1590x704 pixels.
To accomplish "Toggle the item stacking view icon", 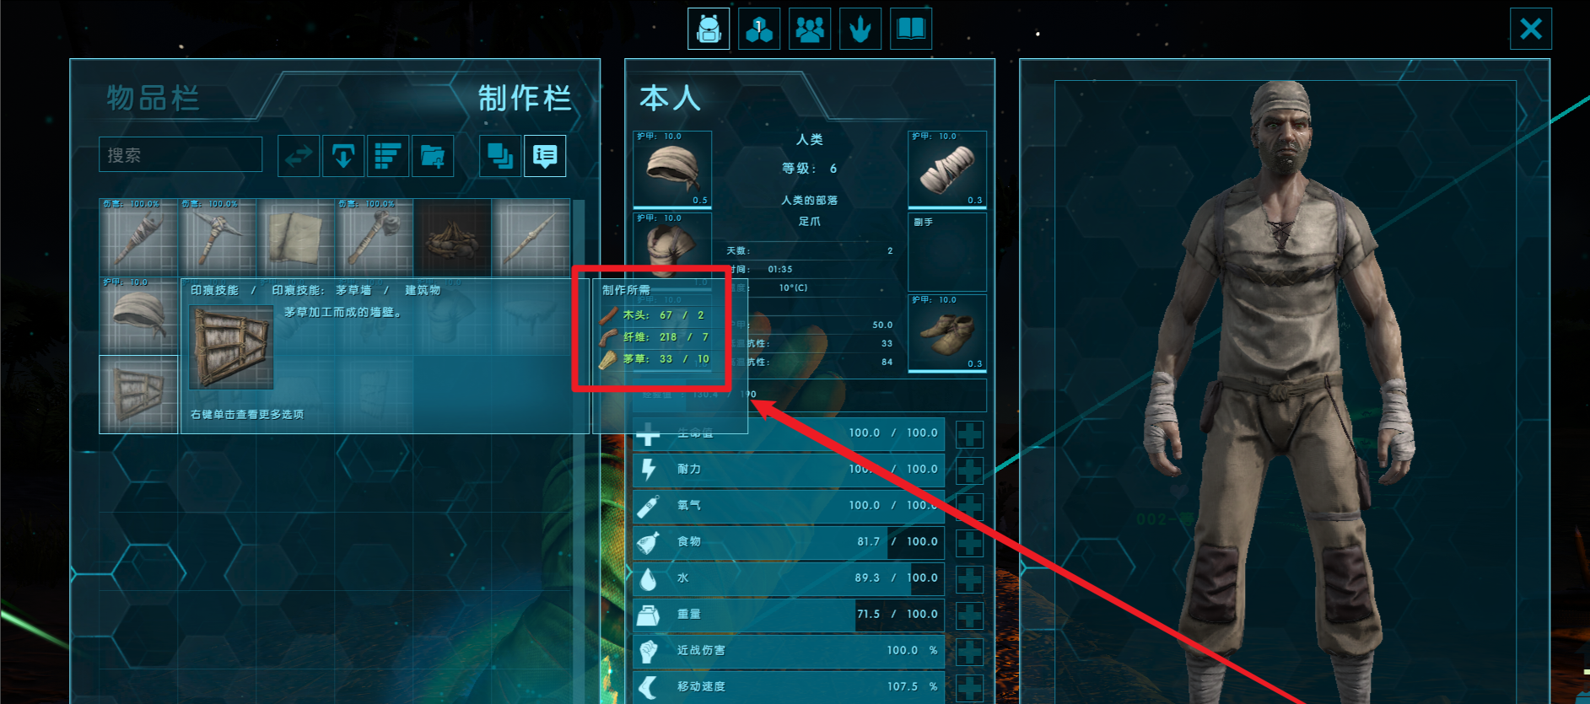I will coord(500,156).
